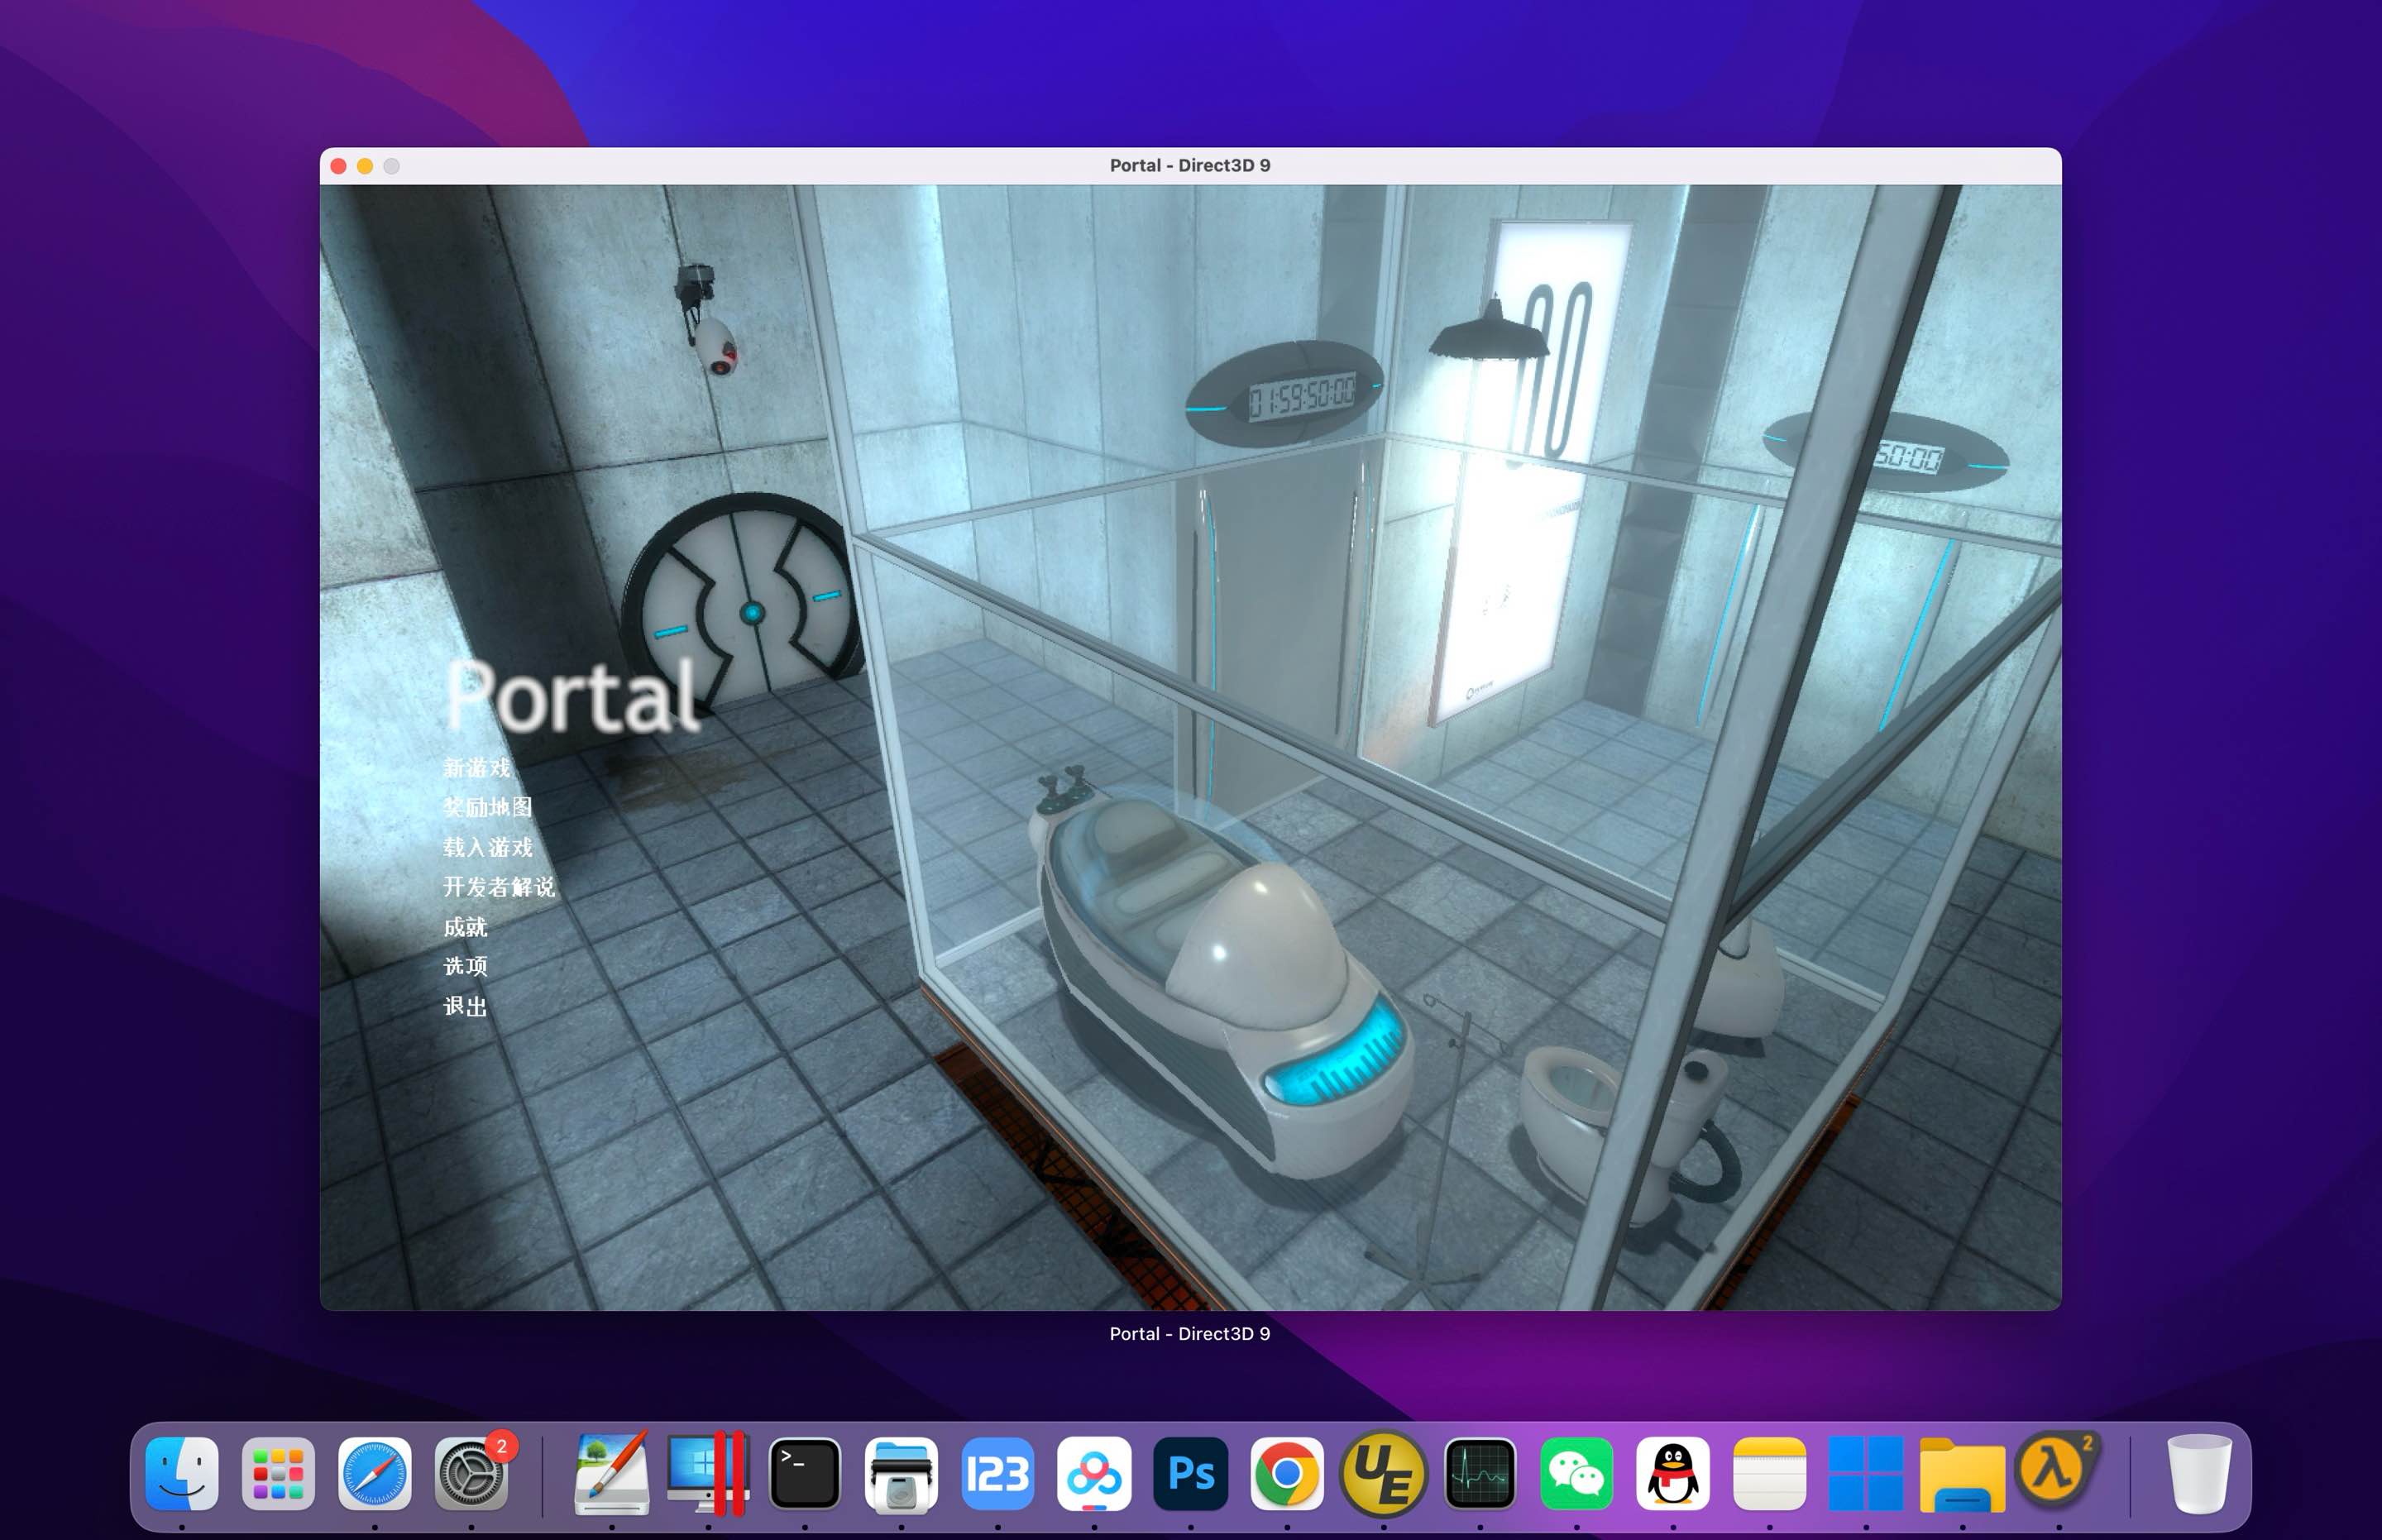Viewport: 2382px width, 1540px height.
Task: Open Windows File Explorer folder icon
Action: click(x=1962, y=1474)
